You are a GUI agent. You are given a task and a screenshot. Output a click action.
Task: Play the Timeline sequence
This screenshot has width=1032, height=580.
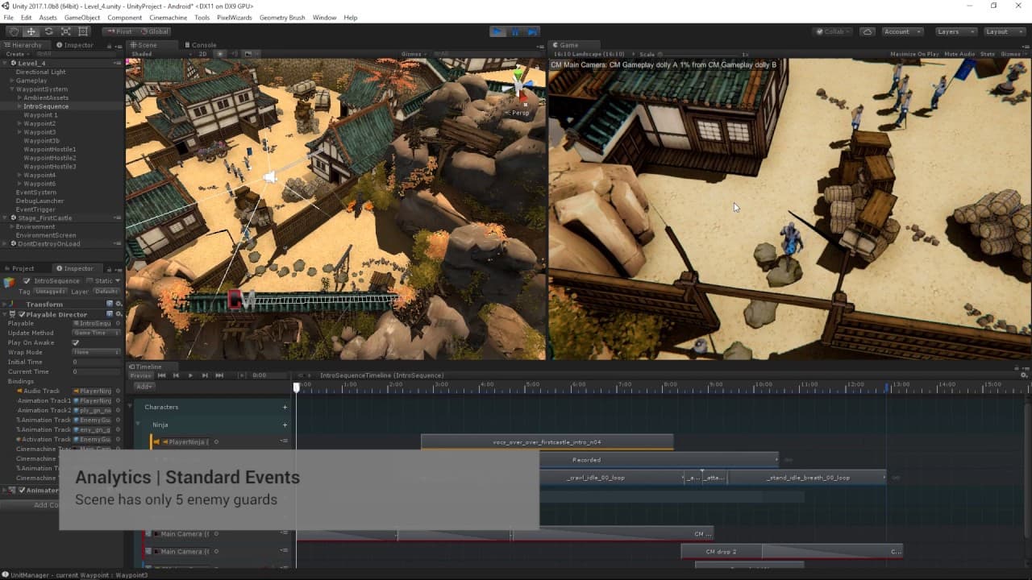(190, 375)
